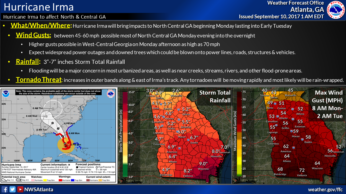Click the 62 mph gust value at Americus
This screenshot has width=346, height=194.
[x=286, y=146]
